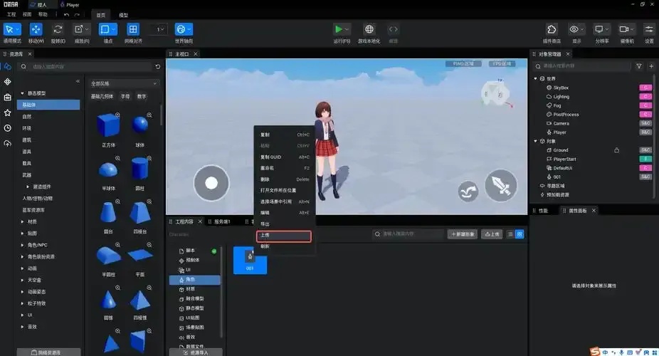Select PlayerStart in the object manager
The width and height of the screenshot is (659, 356).
coord(564,159)
